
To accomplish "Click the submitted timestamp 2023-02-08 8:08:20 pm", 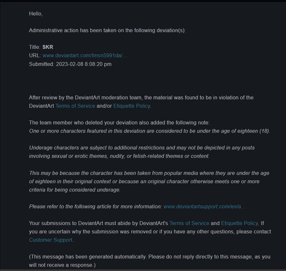I will (84, 64).
